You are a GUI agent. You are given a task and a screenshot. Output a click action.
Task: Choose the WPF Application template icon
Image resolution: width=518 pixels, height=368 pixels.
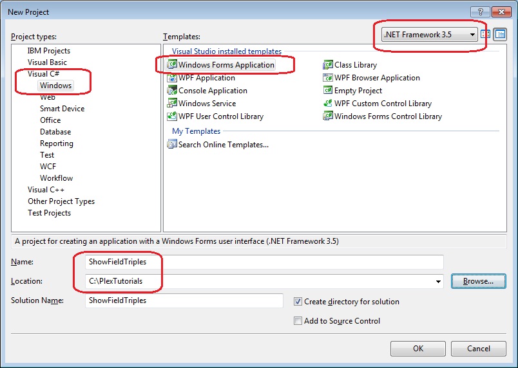coord(172,78)
